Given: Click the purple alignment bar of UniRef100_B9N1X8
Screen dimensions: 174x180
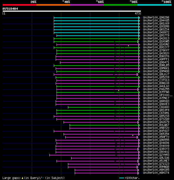Looking at the screenshot, I should [x=97, y=83].
